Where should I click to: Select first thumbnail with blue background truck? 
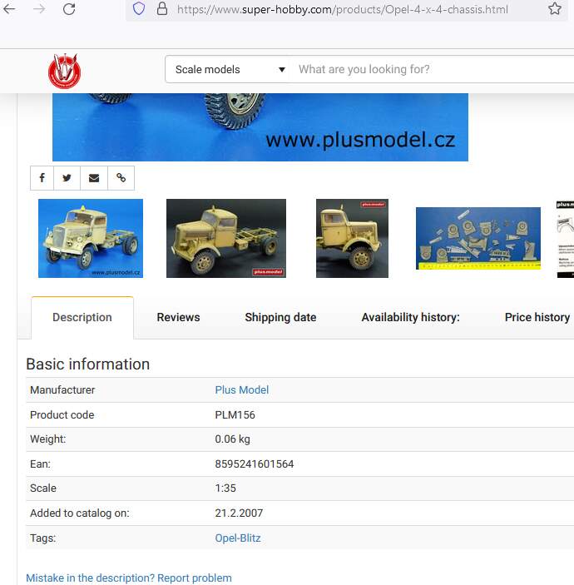point(91,238)
